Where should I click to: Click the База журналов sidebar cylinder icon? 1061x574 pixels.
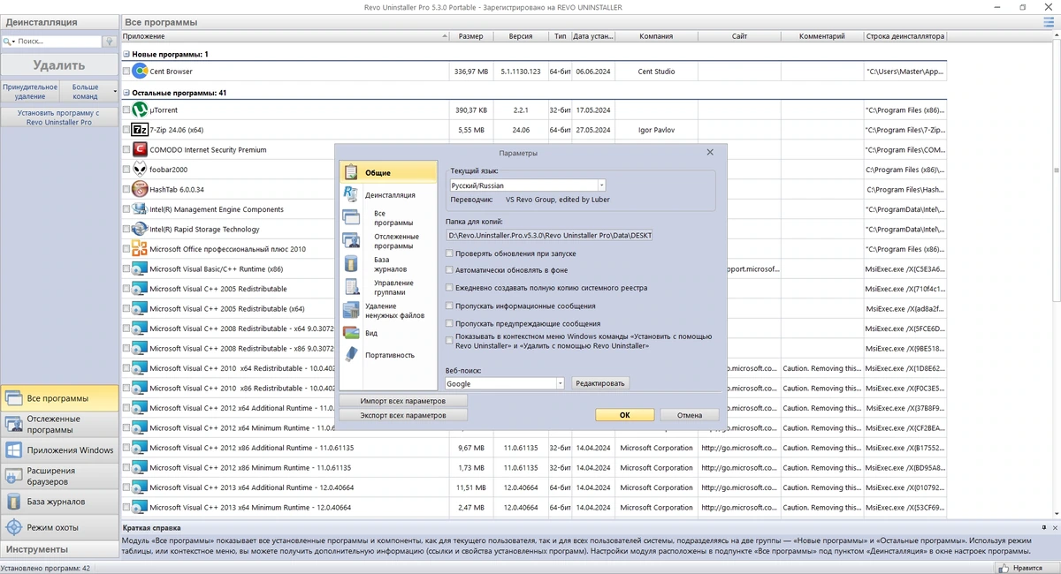click(14, 502)
